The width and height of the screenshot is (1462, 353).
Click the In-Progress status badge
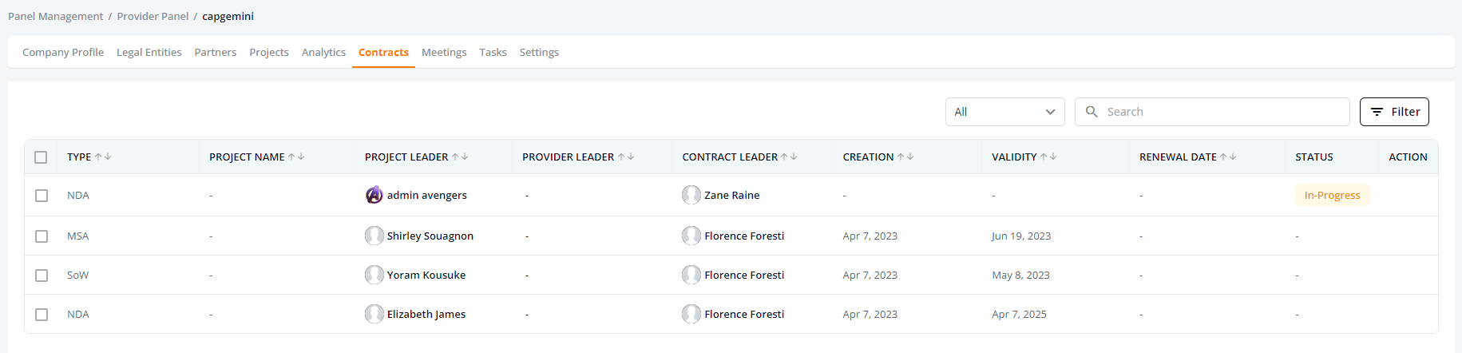[1332, 195]
